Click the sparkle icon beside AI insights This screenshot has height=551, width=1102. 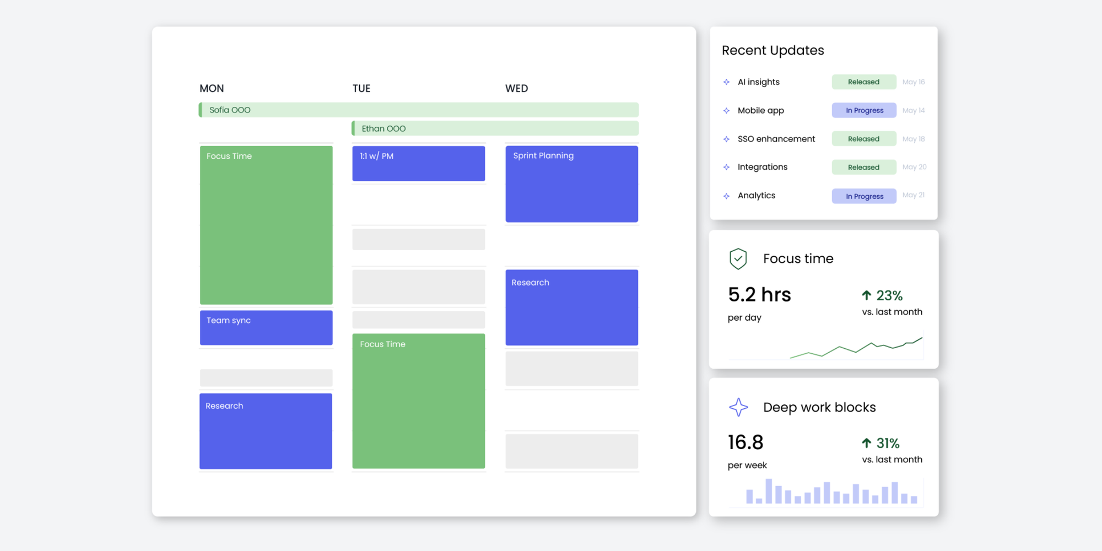click(726, 82)
